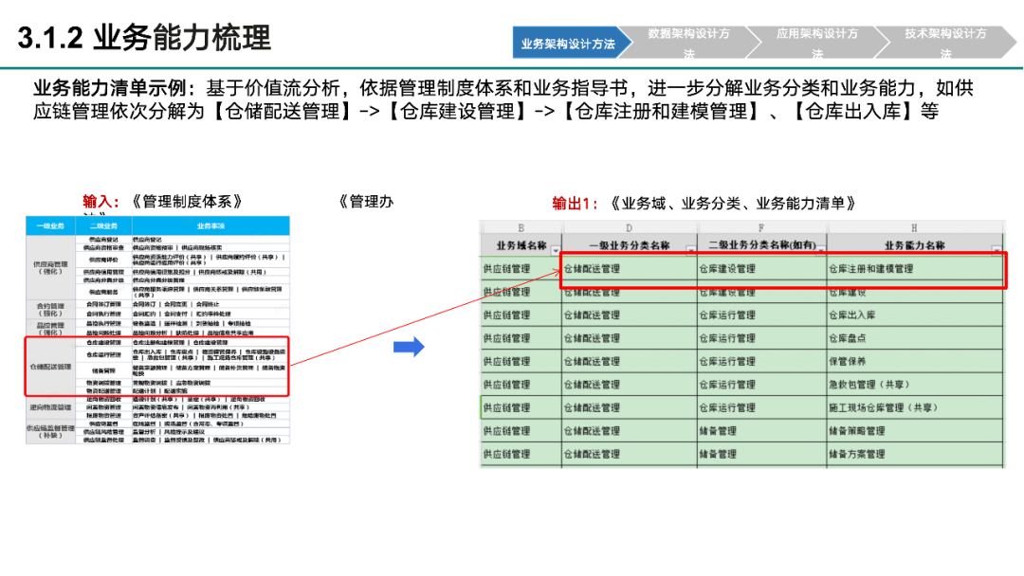Open the 业务域名称 column filter dropdown
The image size is (1024, 576).
pos(555,250)
